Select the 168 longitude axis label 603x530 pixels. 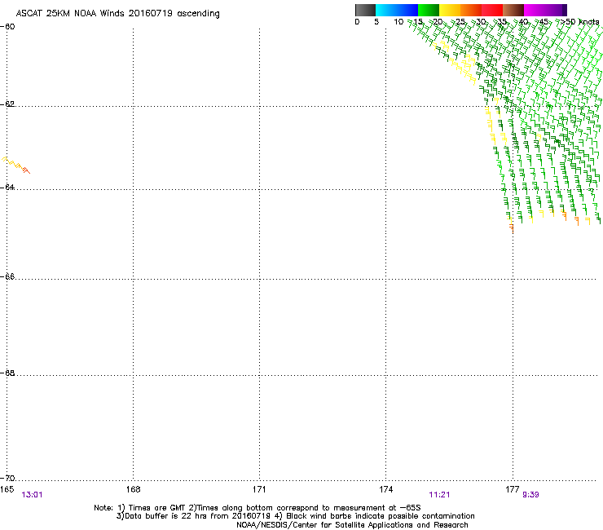[133, 489]
